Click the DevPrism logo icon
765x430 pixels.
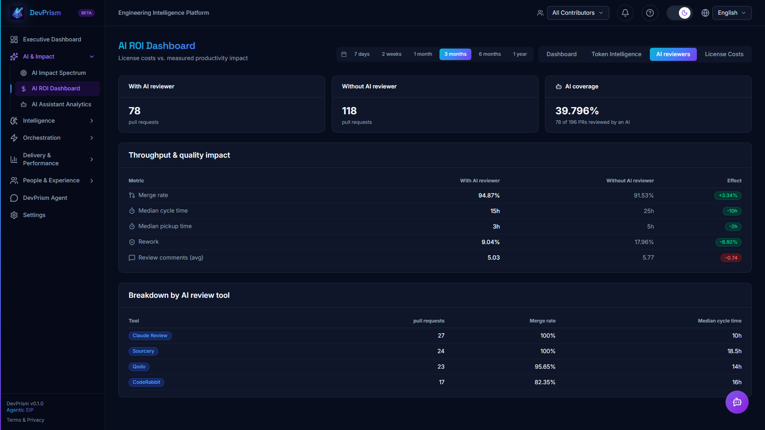tap(18, 13)
